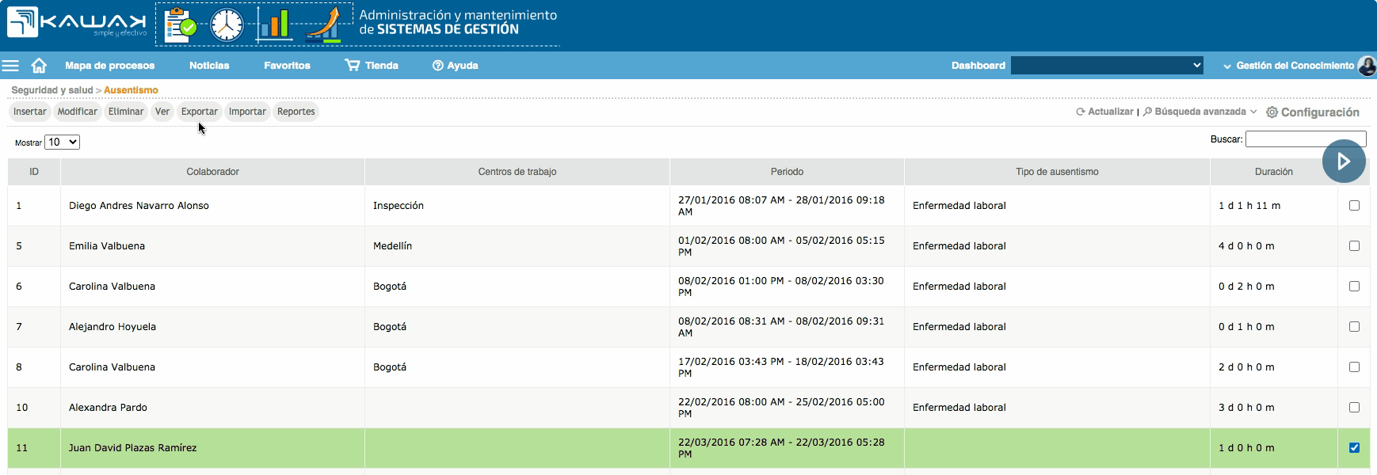The image size is (1377, 475).
Task: Focus the Buscar search field
Action: 1305,139
